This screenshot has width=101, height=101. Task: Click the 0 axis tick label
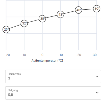(x=42, y=55)
